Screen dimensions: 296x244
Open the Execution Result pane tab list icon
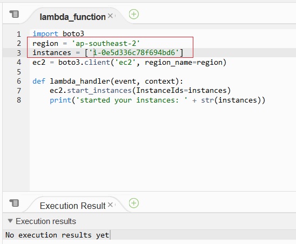point(14,203)
